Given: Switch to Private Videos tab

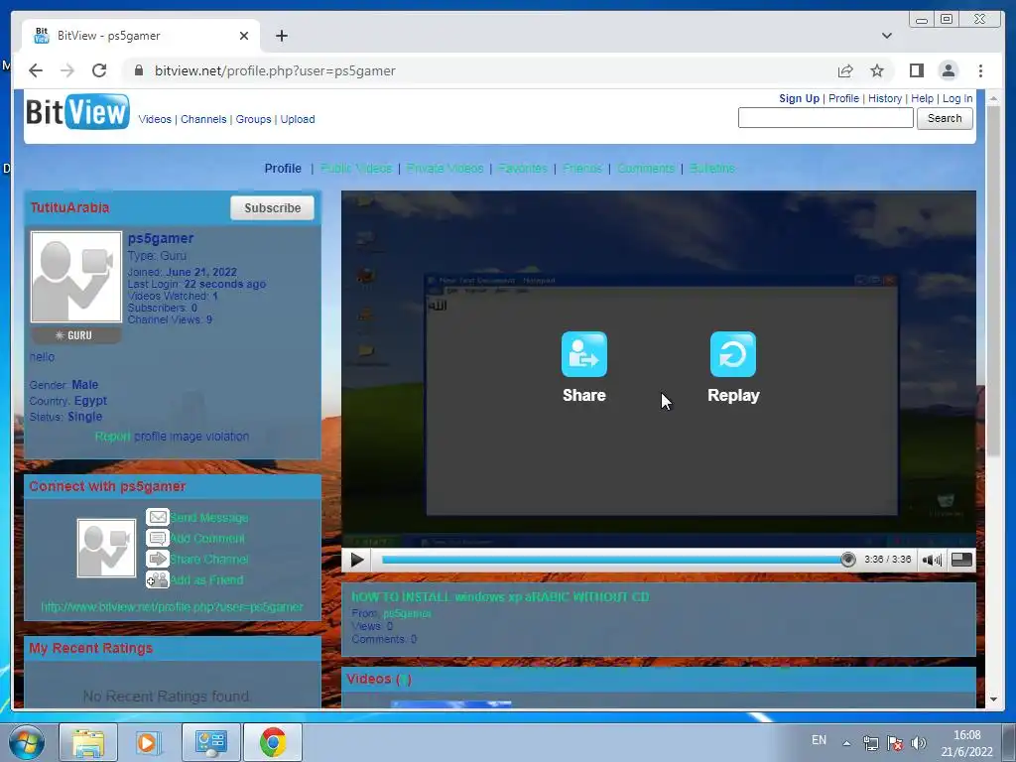Looking at the screenshot, I should 445,169.
